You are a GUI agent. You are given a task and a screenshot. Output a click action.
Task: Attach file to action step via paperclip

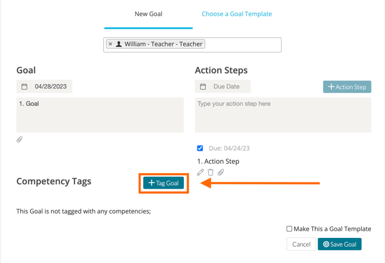point(221,173)
